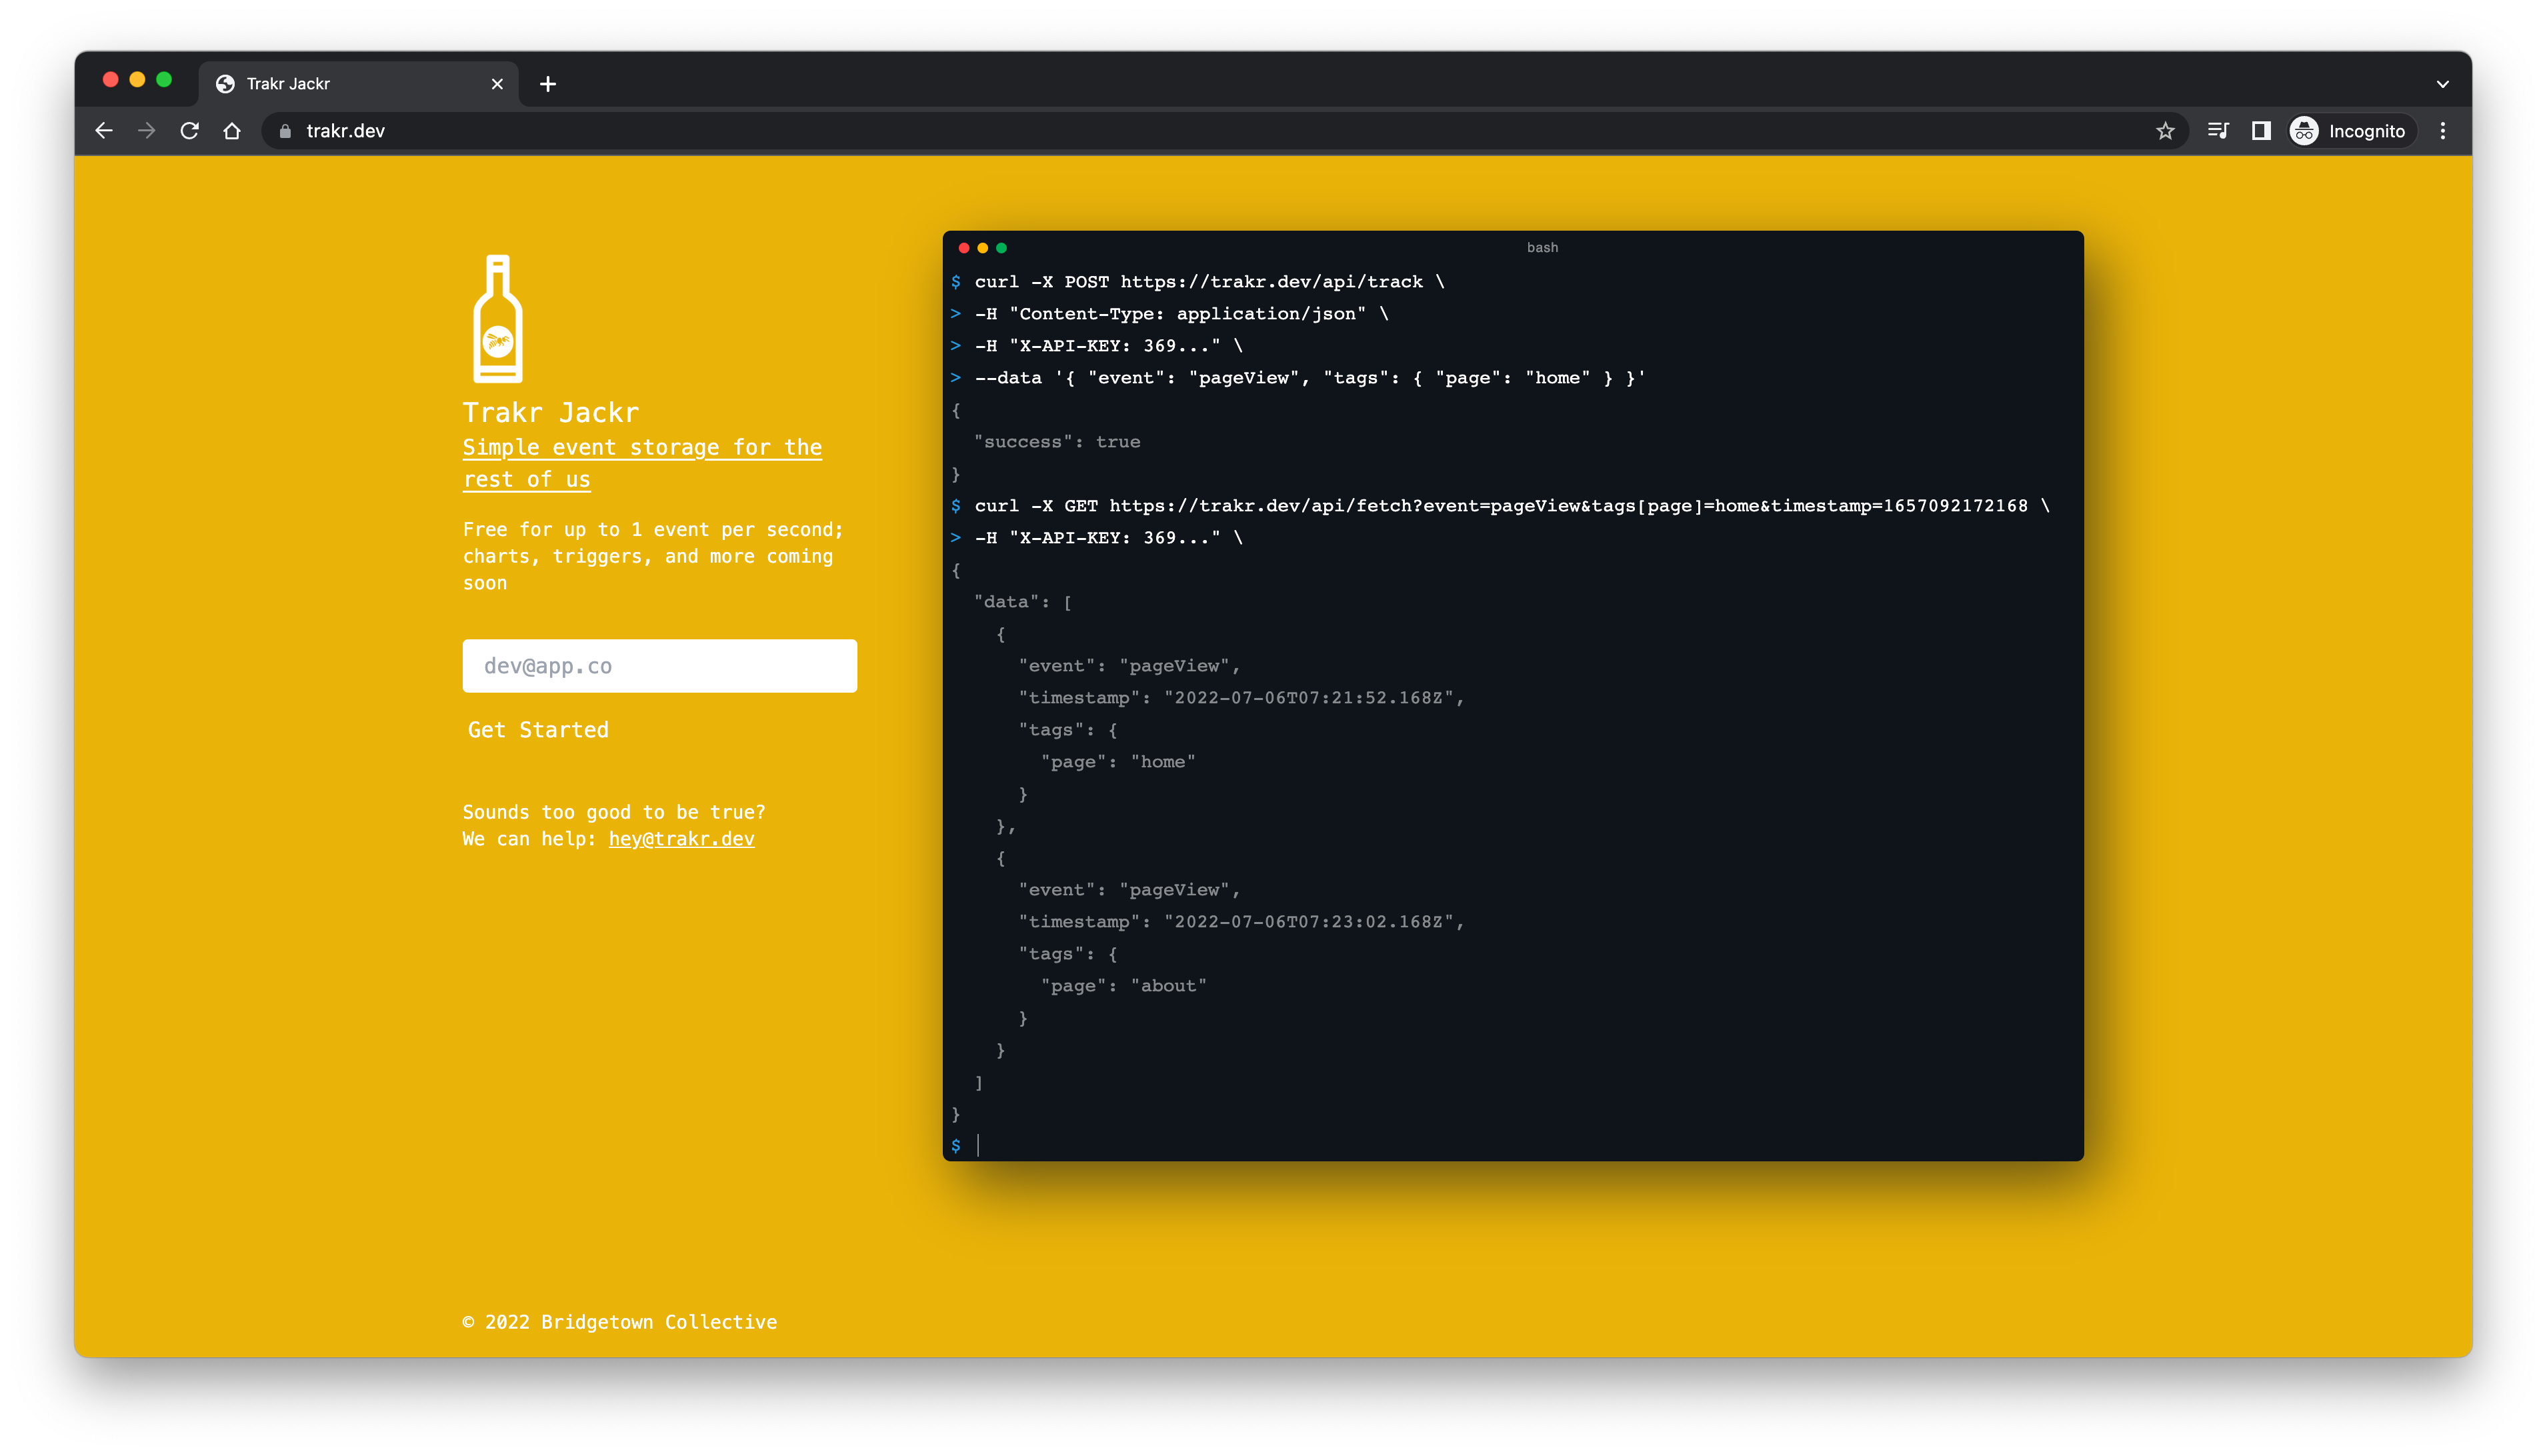Toggle the browser side panel icon
The height and width of the screenshot is (1456, 2547).
coord(2261,131)
